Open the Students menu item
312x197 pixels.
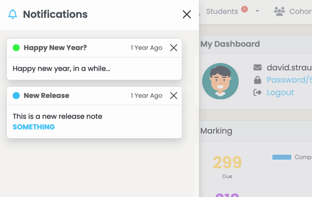222,12
